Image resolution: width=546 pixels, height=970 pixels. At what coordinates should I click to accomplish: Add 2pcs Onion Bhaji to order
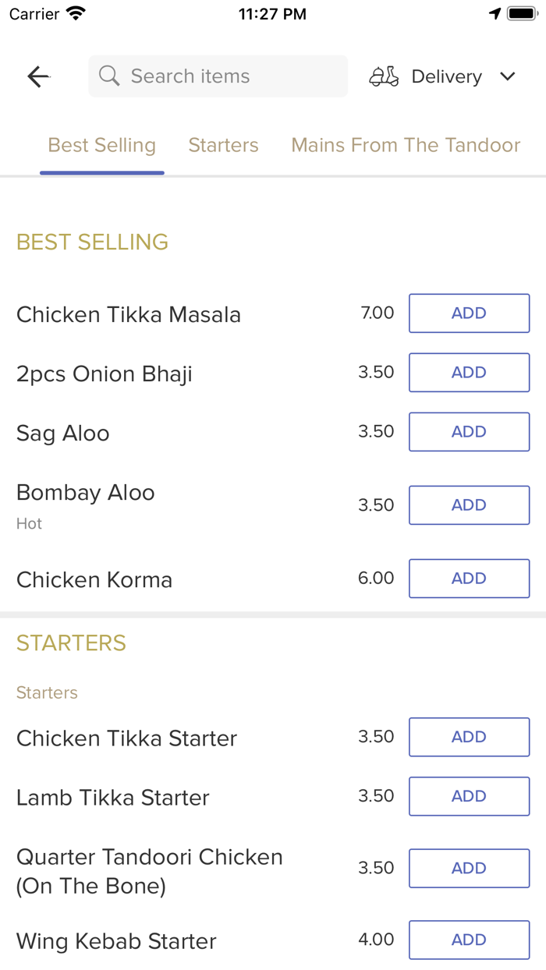[469, 373]
